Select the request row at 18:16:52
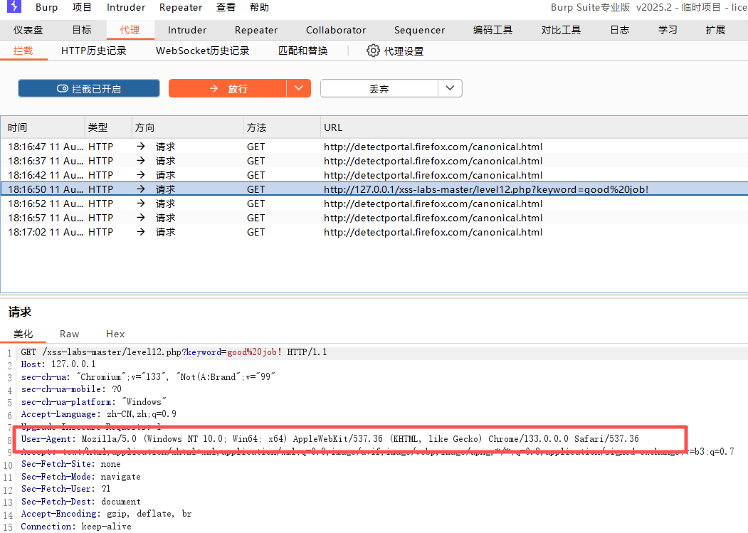 (x=374, y=204)
